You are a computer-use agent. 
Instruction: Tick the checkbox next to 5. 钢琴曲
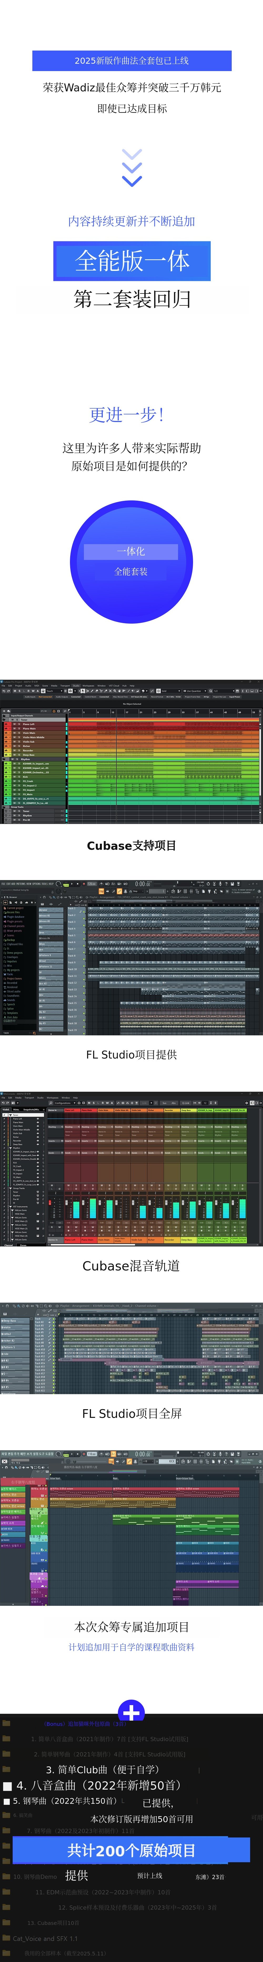point(7,1801)
